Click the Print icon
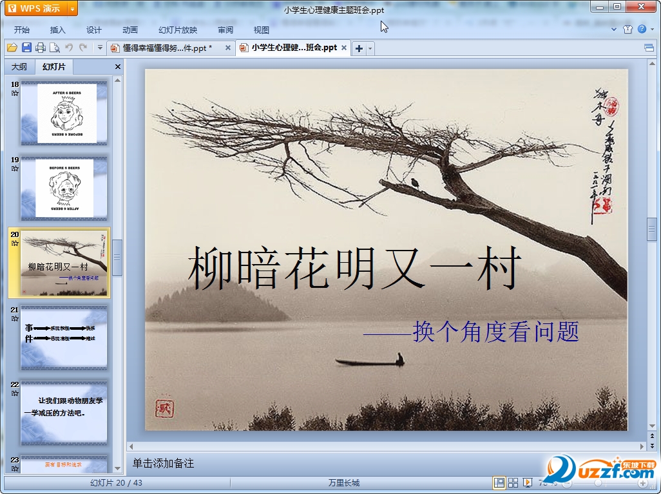This screenshot has width=661, height=494. click(41, 48)
